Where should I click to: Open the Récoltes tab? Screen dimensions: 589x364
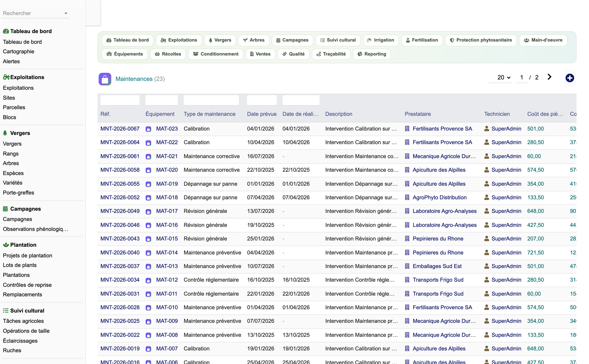(168, 54)
